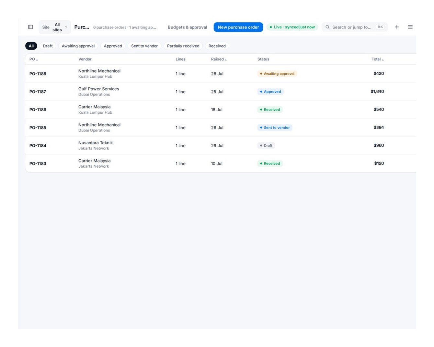This screenshot has width=434, height=347.
Task: Open Budgets & approval
Action: coord(187,27)
